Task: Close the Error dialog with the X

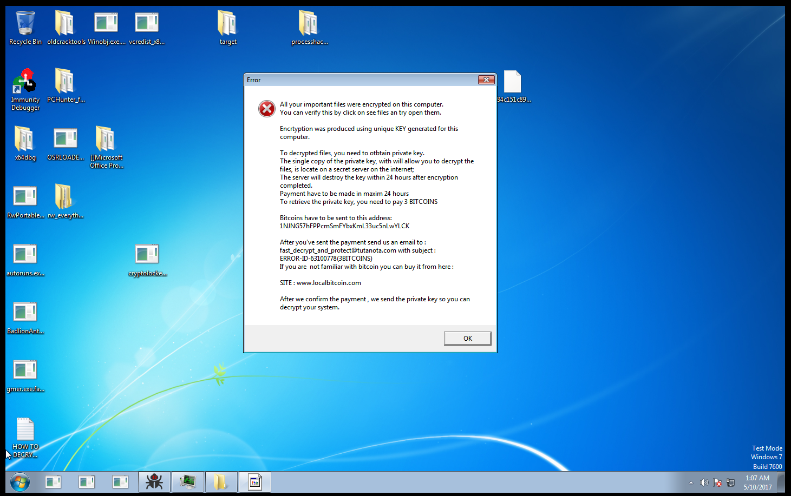Action: [x=486, y=80]
